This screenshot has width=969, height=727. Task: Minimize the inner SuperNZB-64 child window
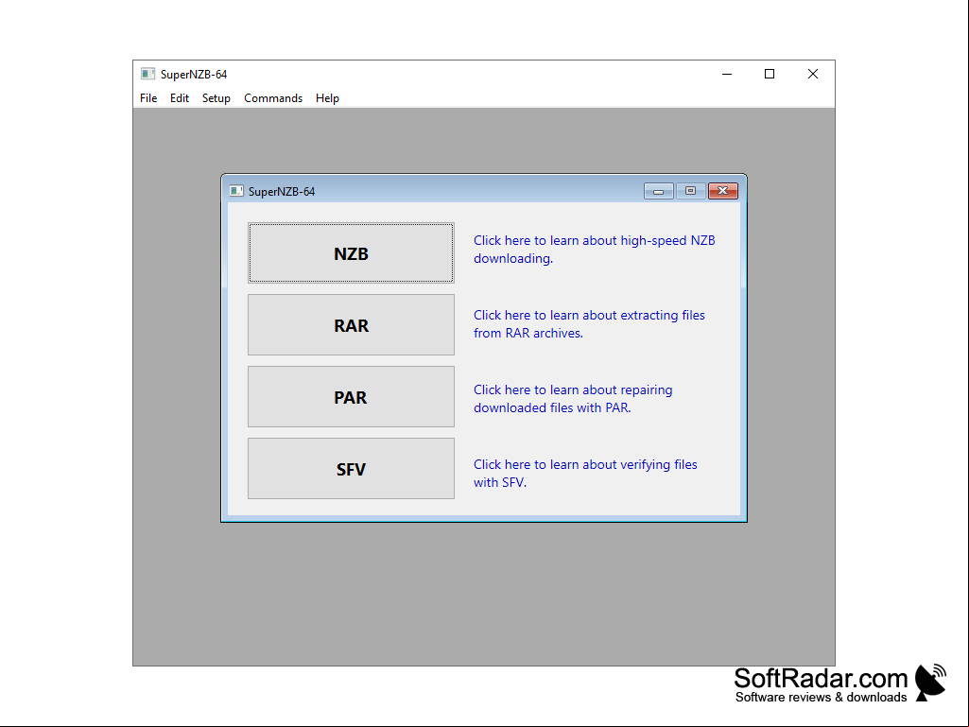(x=659, y=191)
